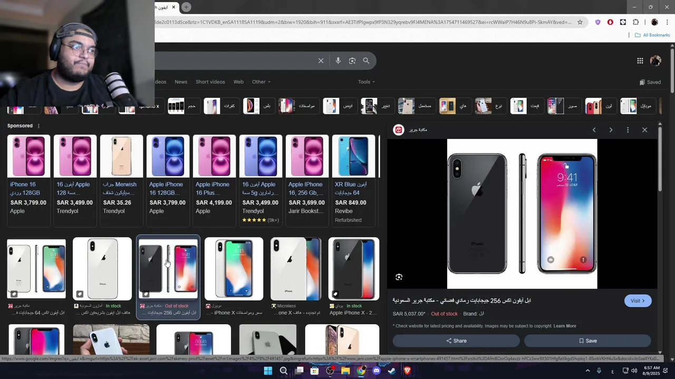Open sponsored XR Blue SAR 849.00 Revibe ad
This screenshot has height=379, width=675.
click(353, 181)
